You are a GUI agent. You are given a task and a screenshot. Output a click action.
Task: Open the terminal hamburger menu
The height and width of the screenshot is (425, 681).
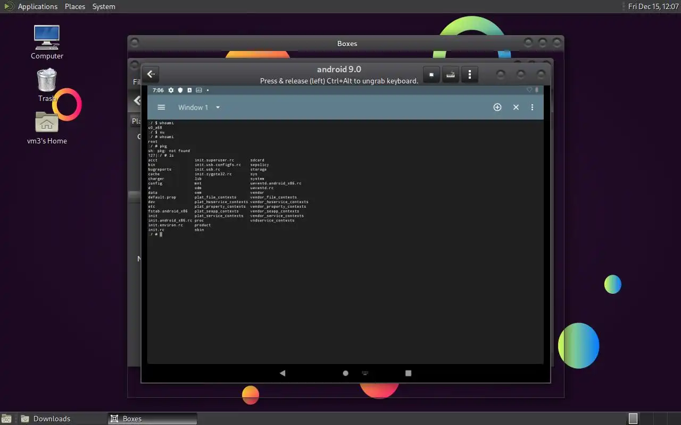161,107
